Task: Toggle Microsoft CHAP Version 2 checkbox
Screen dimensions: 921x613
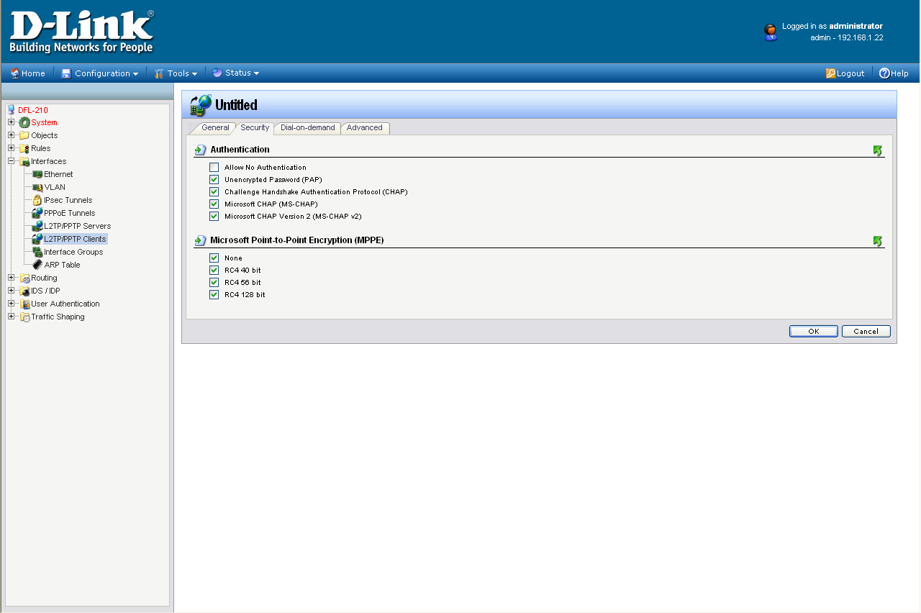Action: coord(214,217)
